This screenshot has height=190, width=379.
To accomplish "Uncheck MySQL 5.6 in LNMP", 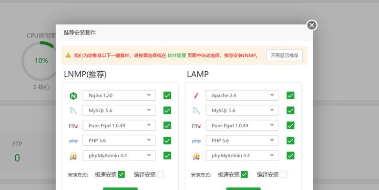I will pos(167,110).
